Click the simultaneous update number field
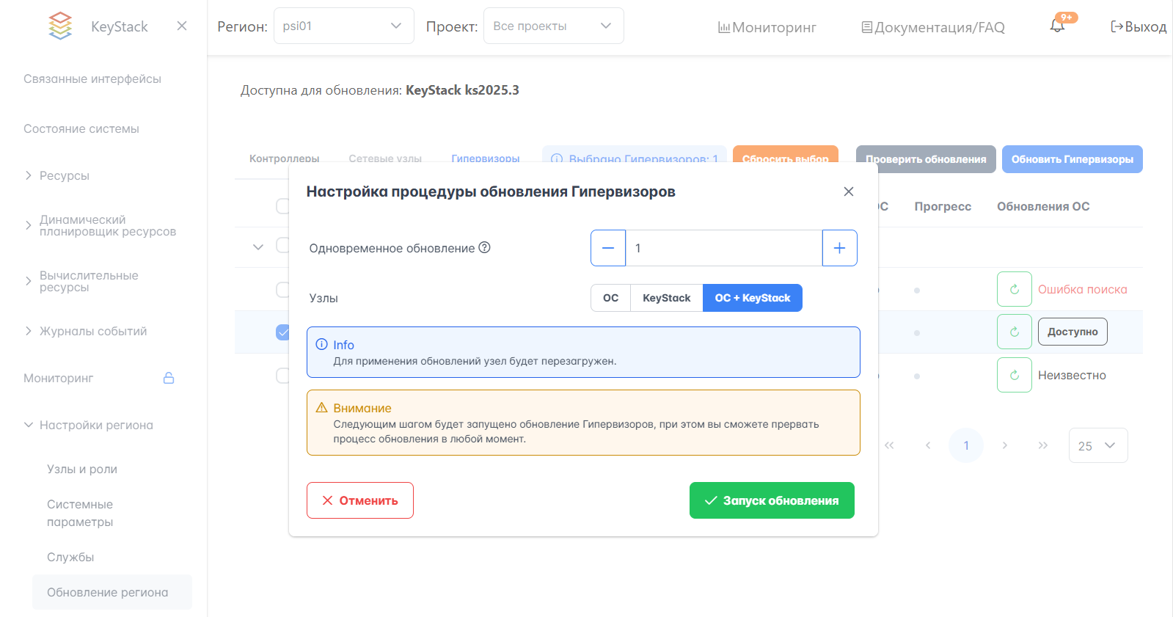Image resolution: width=1173 pixels, height=617 pixels. 723,248
